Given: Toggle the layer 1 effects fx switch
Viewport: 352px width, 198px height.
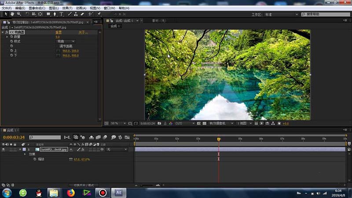Looking at the screenshot, I should (83, 150).
